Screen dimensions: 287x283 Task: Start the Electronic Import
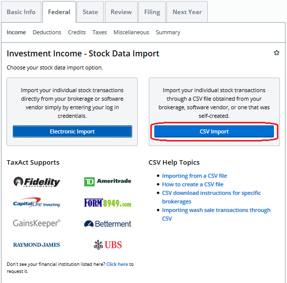(x=72, y=131)
